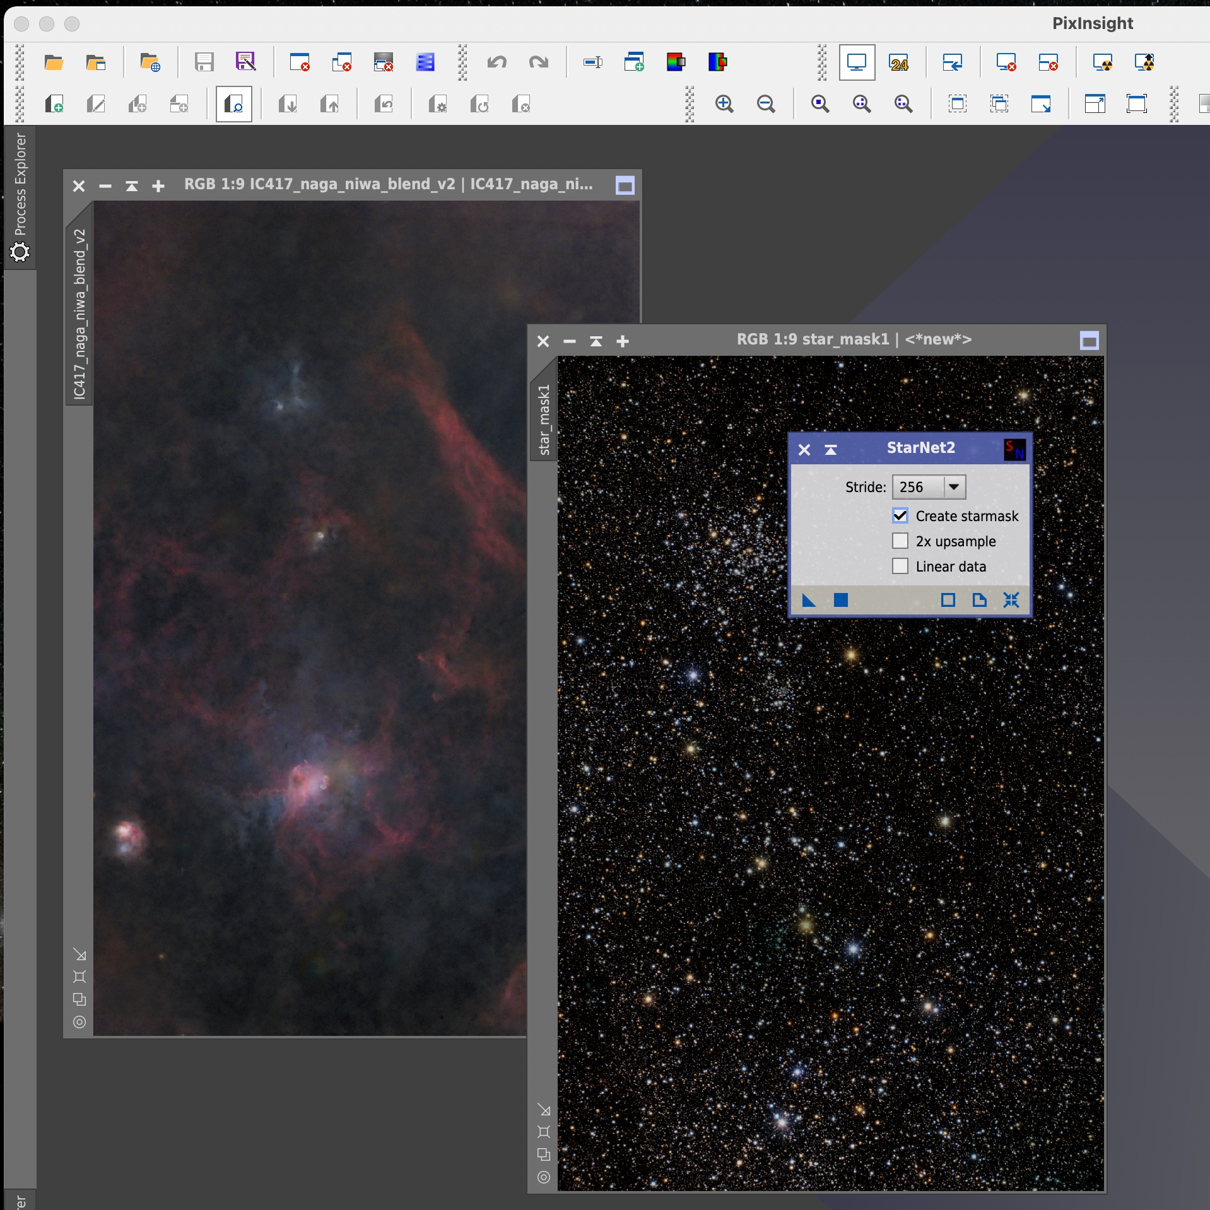This screenshot has width=1210, height=1210.
Task: Uncheck the Create starmask checkbox
Action: point(900,516)
